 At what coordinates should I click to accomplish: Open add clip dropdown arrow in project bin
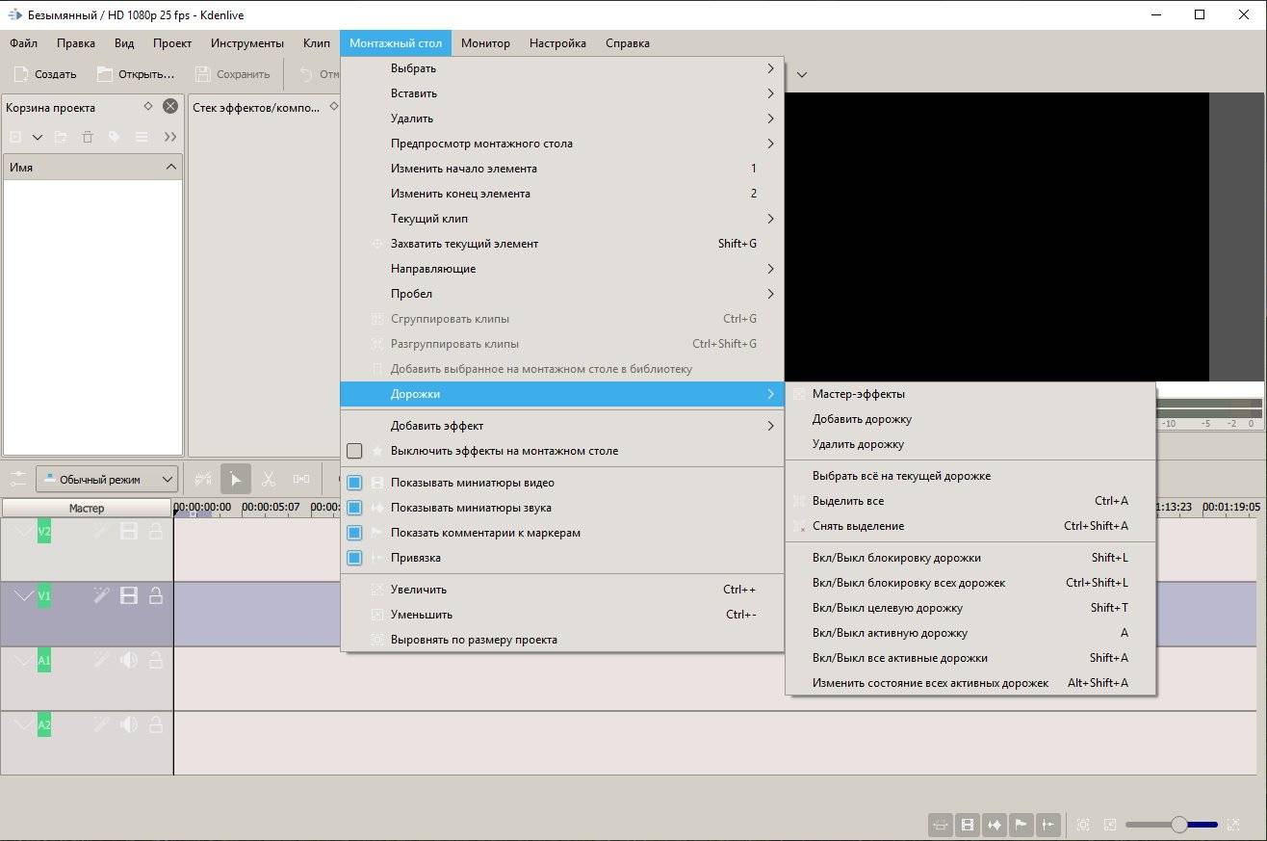pos(38,137)
